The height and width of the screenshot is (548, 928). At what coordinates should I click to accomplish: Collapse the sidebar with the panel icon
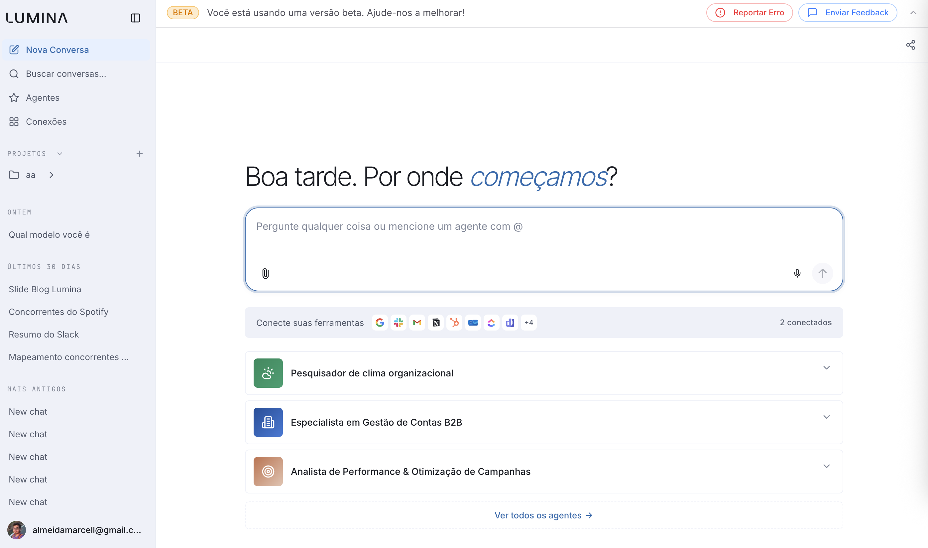tap(135, 18)
